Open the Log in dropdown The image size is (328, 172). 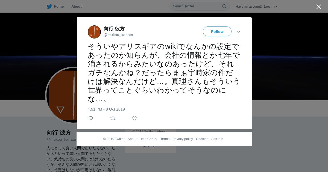(271, 7)
